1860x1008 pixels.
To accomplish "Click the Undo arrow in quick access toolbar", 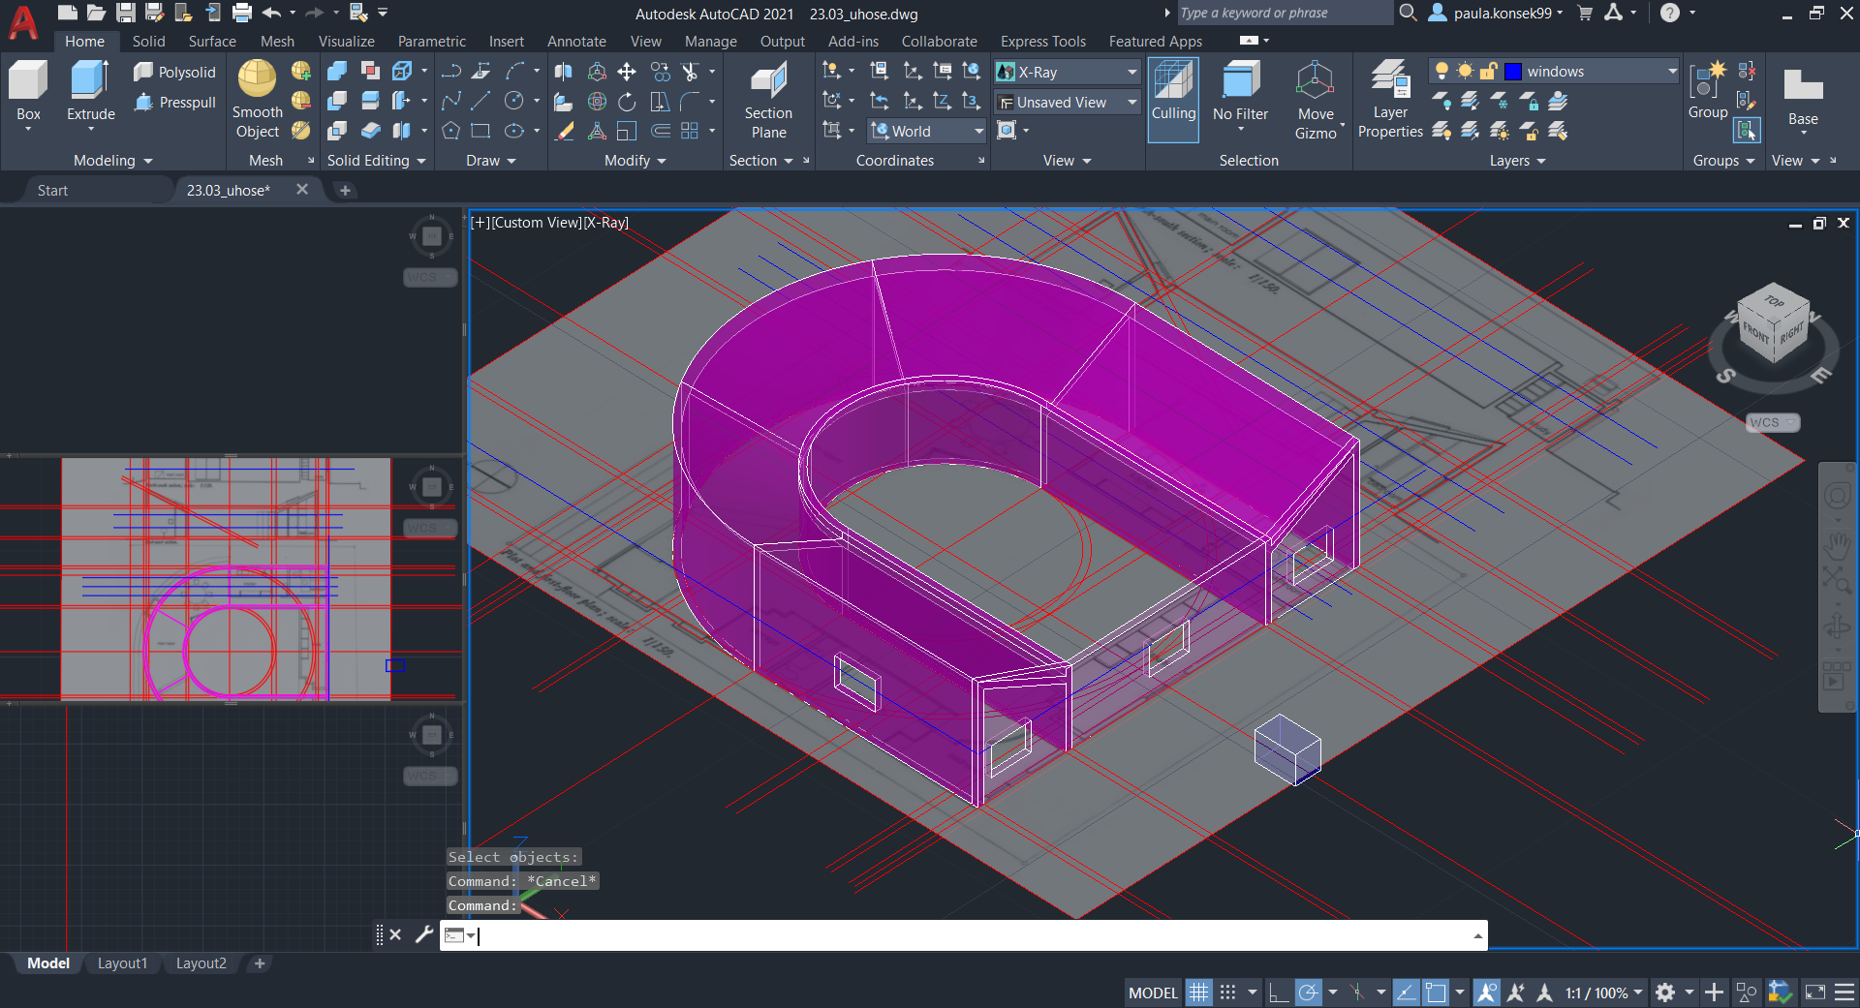I will coord(271,13).
